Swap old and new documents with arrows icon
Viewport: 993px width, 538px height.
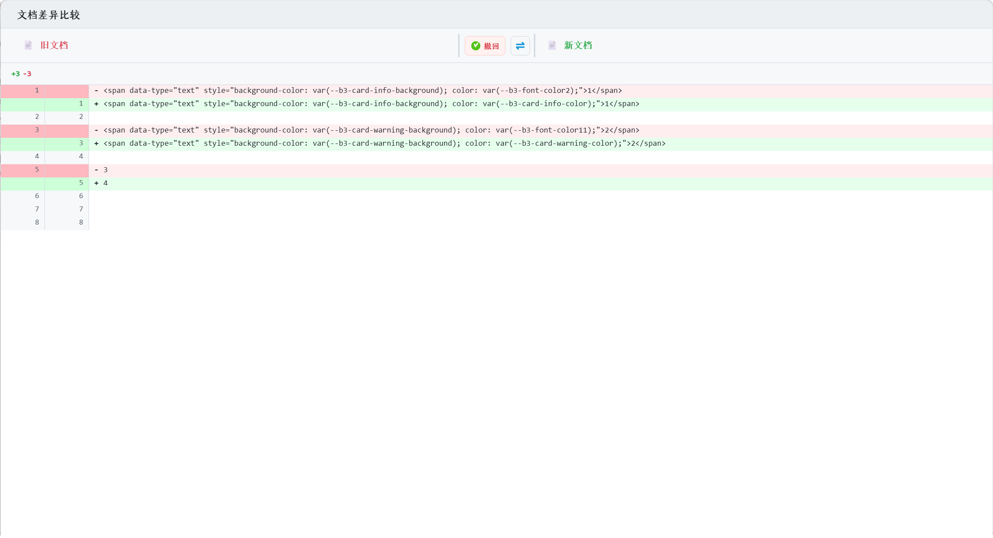pyautogui.click(x=520, y=46)
